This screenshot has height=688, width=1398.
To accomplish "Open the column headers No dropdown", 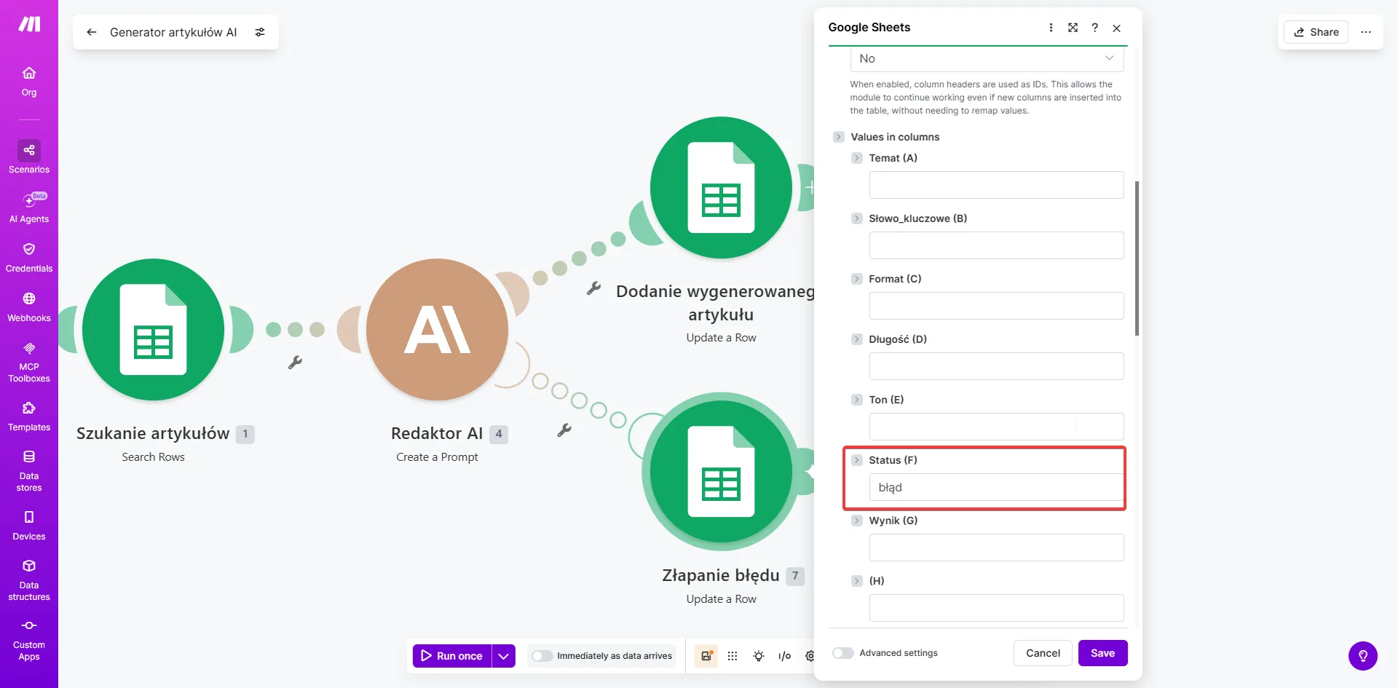I will point(987,59).
